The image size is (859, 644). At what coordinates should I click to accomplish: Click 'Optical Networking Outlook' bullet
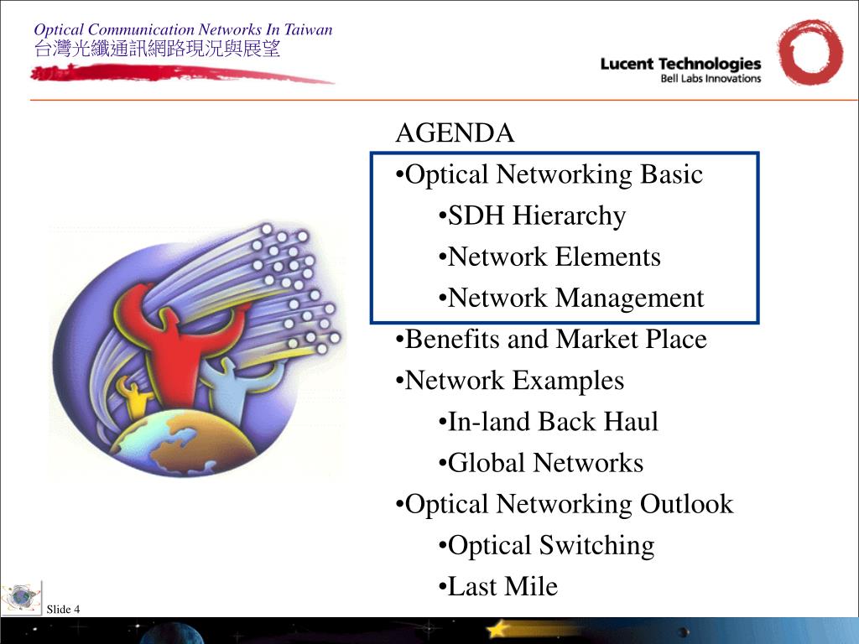565,504
